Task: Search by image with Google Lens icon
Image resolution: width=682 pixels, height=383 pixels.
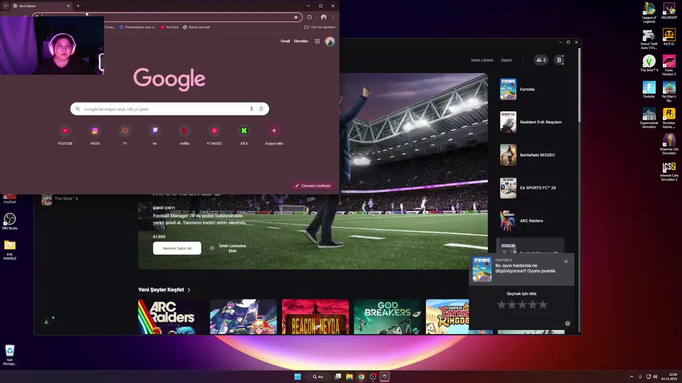Action: 261,109
